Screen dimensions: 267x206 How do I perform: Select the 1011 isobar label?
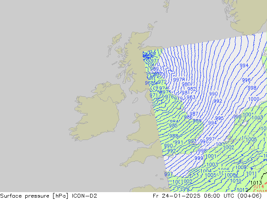251,174
